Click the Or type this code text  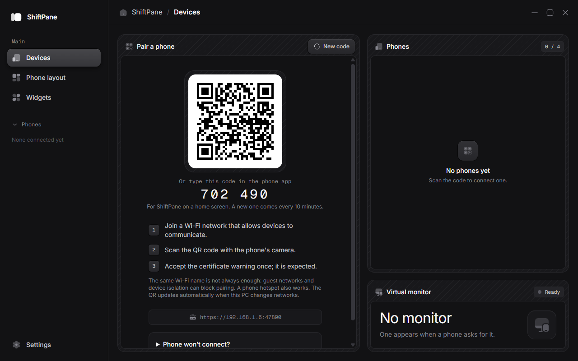pos(235,181)
